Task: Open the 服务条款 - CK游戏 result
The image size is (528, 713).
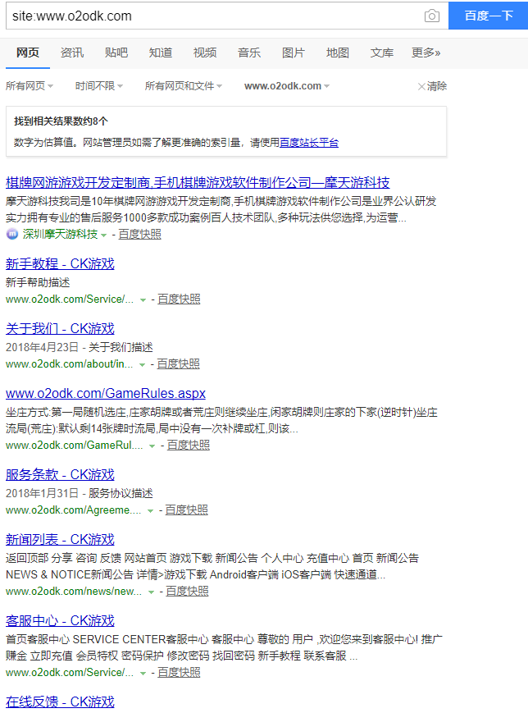Action: (x=60, y=475)
